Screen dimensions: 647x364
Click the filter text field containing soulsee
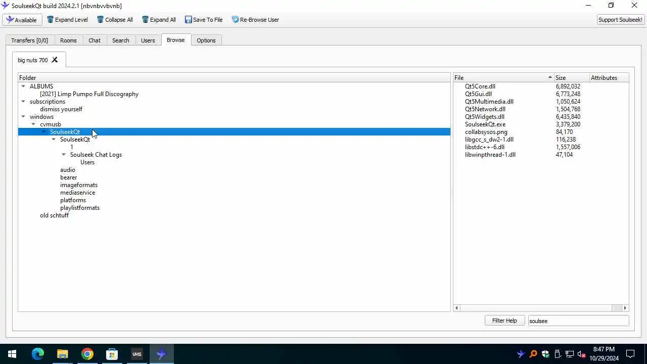pyautogui.click(x=578, y=321)
